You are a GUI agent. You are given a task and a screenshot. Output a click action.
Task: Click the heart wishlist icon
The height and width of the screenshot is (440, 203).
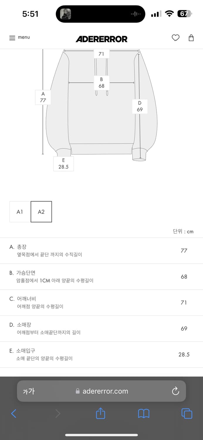click(175, 38)
